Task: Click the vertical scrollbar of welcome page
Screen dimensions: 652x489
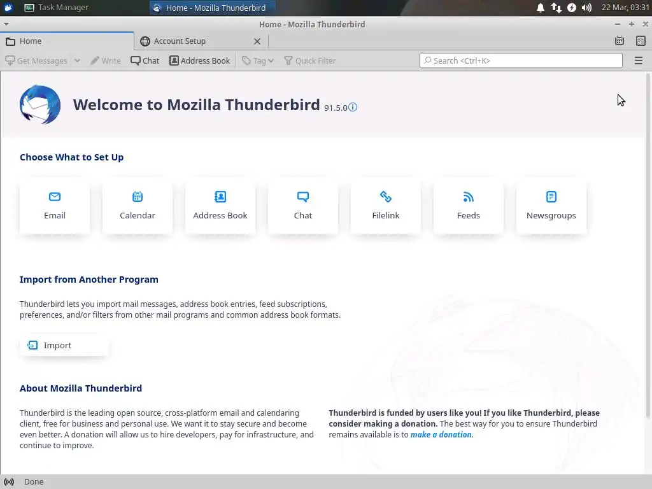Action: [648, 245]
